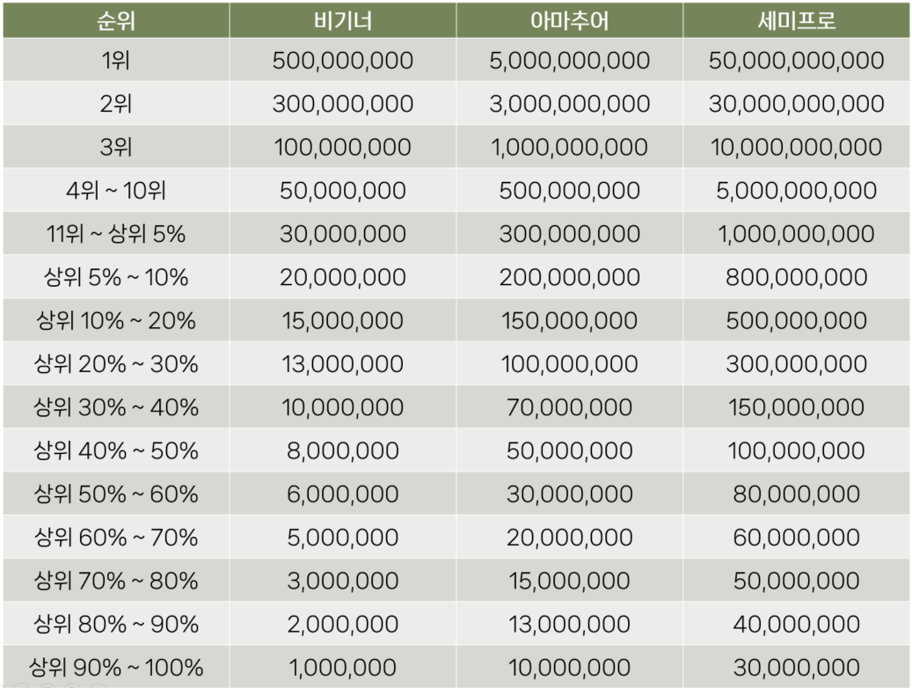912x688 pixels.
Task: Select the 상위 90% ~ 100% label
Action: pos(116,667)
